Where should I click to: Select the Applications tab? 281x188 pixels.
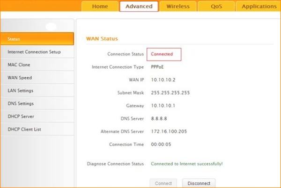pyautogui.click(x=259, y=7)
